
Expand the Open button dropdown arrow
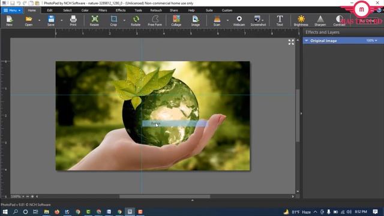click(39, 20)
